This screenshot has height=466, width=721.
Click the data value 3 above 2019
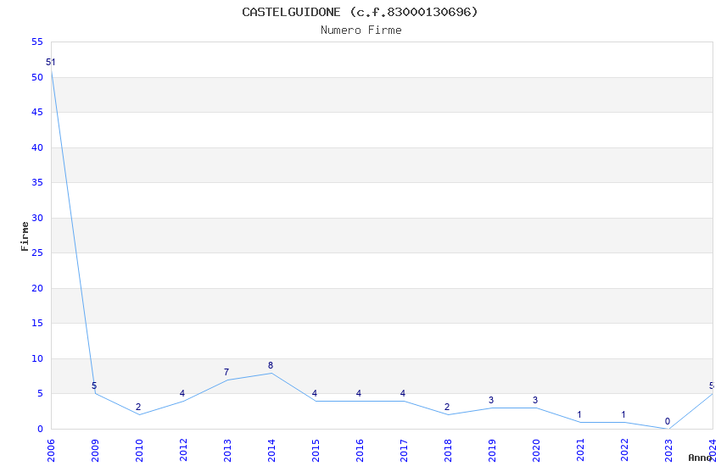(491, 400)
